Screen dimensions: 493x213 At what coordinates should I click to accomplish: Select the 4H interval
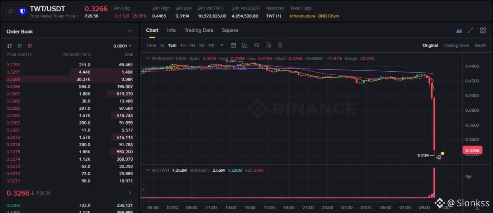tap(192, 45)
